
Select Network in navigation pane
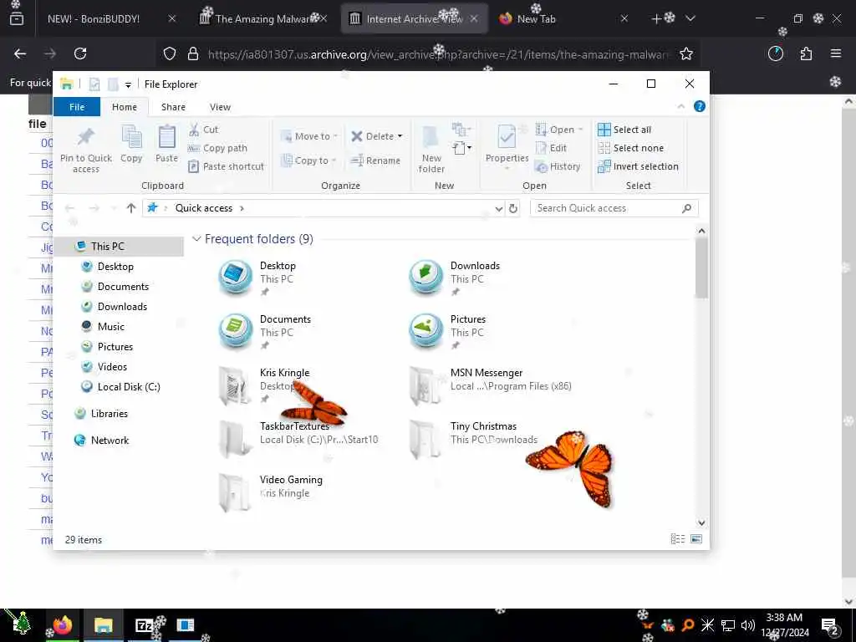pyautogui.click(x=110, y=440)
